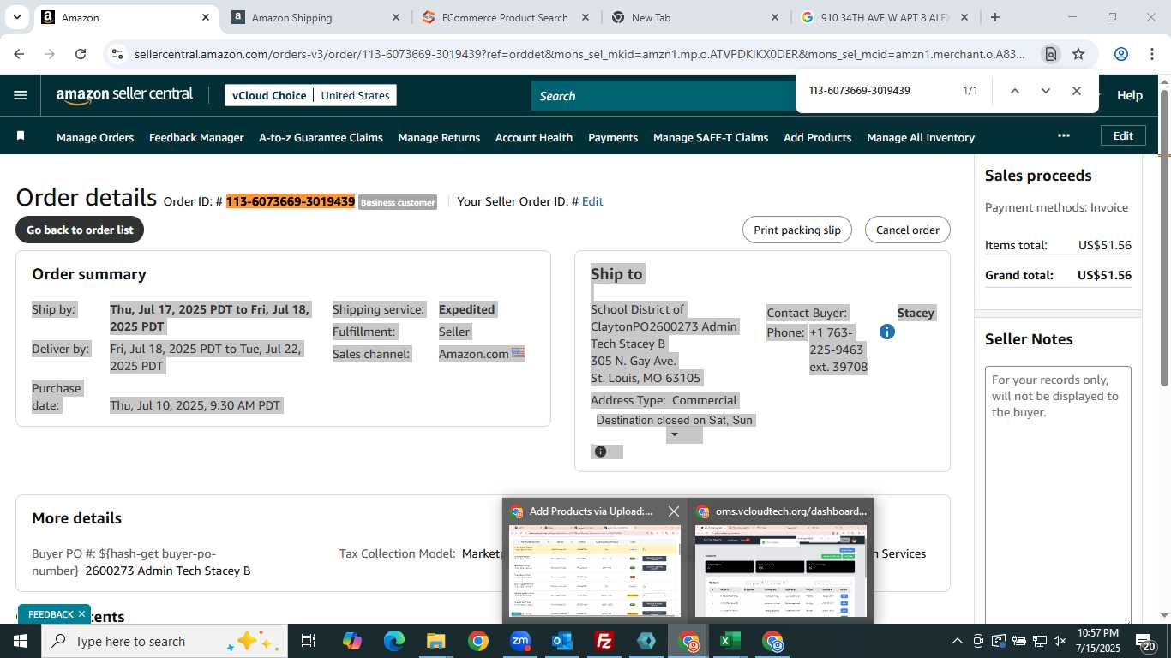Close the Add Products via Upload preview
The width and height of the screenshot is (1171, 658).
pyautogui.click(x=674, y=511)
